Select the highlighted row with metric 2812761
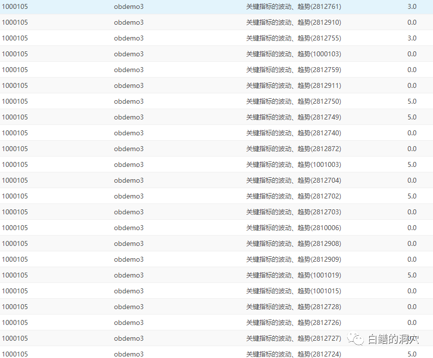 coord(293,6)
